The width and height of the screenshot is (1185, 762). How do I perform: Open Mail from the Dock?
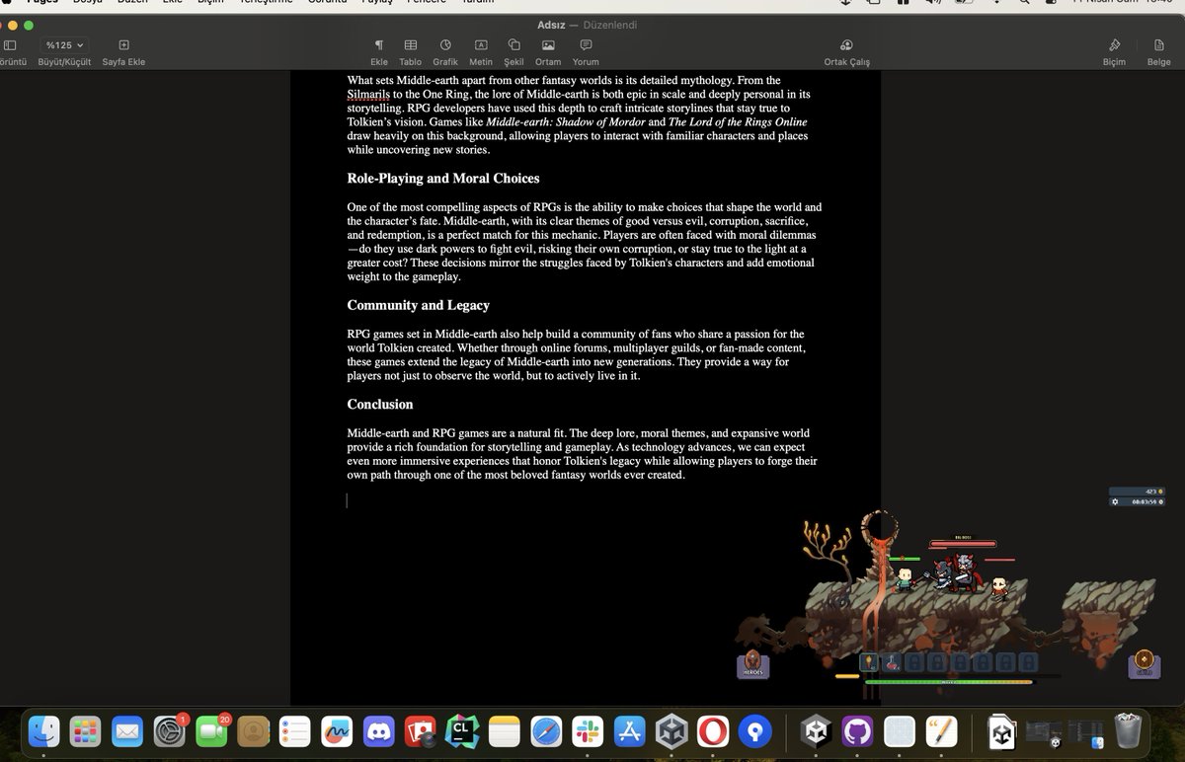[127, 731]
